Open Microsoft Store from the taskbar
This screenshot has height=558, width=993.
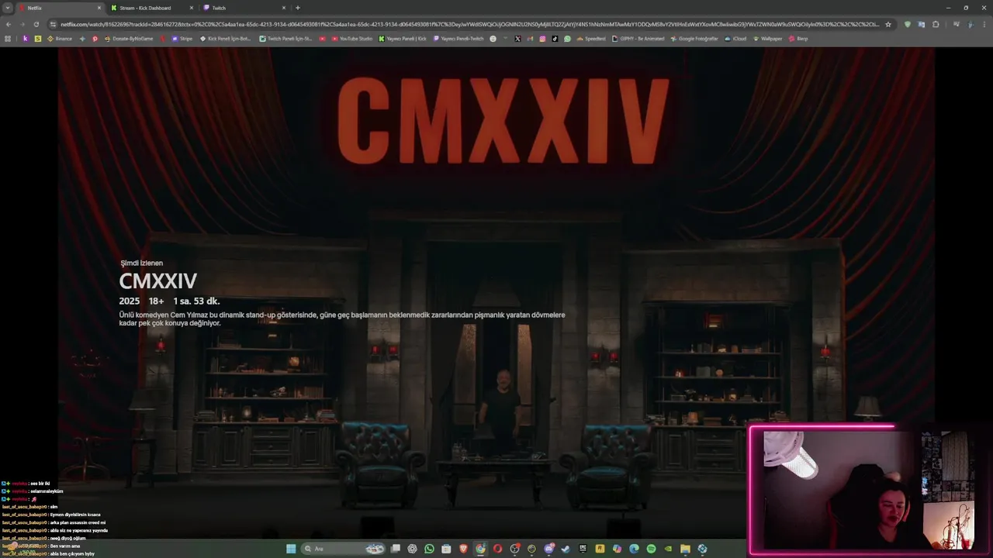[x=446, y=549]
